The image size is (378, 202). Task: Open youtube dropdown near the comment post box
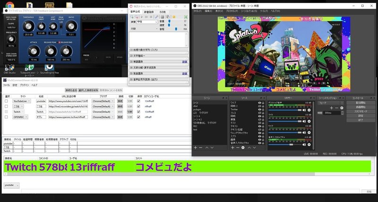coord(11,185)
